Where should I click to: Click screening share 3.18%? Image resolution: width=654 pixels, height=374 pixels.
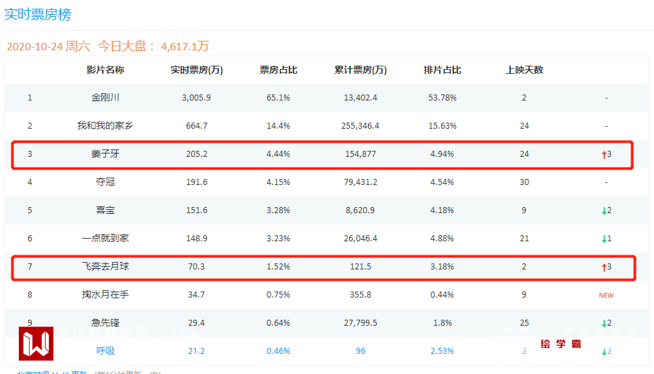442,266
